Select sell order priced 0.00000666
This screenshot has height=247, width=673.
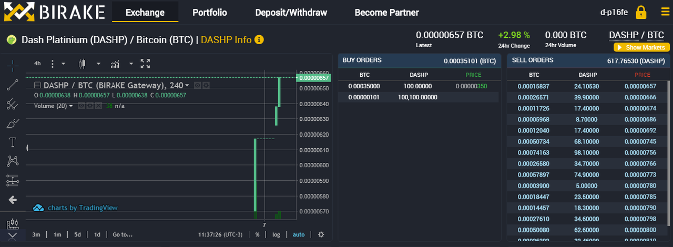pos(586,97)
